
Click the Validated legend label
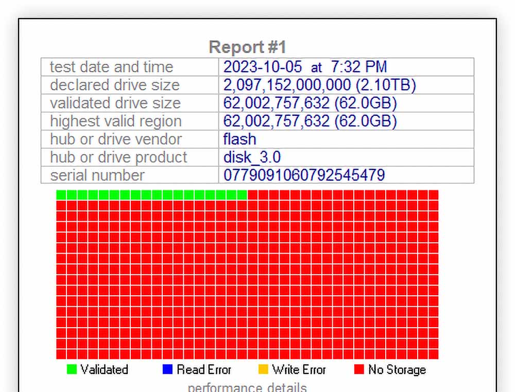tap(104, 369)
